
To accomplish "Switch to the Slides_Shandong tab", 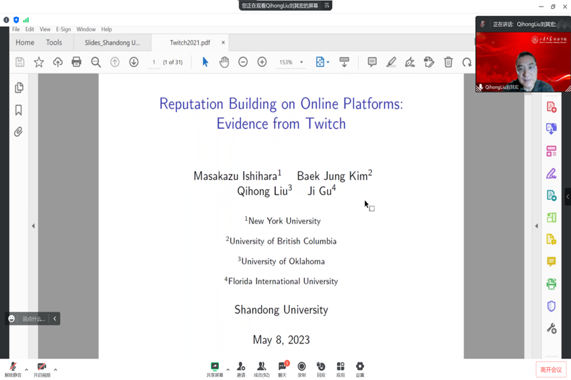I will [x=112, y=42].
